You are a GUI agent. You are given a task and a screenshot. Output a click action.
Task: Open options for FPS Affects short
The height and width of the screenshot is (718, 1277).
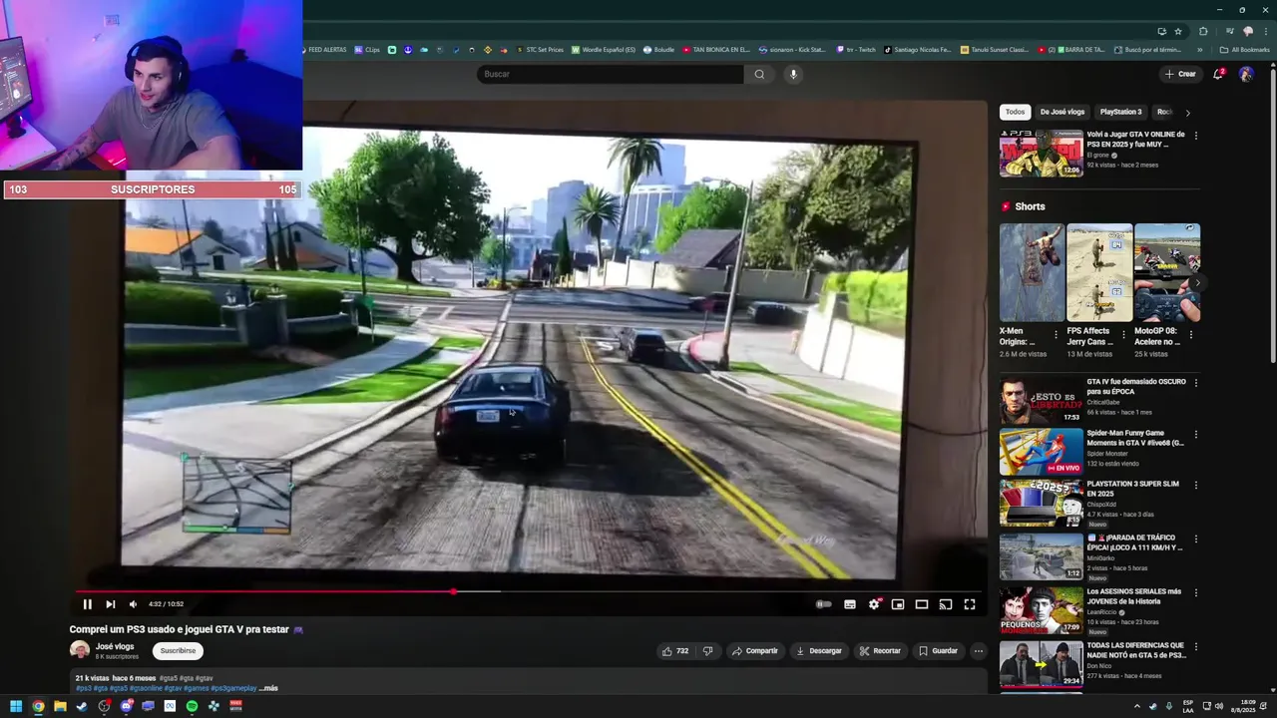[x=1123, y=335]
